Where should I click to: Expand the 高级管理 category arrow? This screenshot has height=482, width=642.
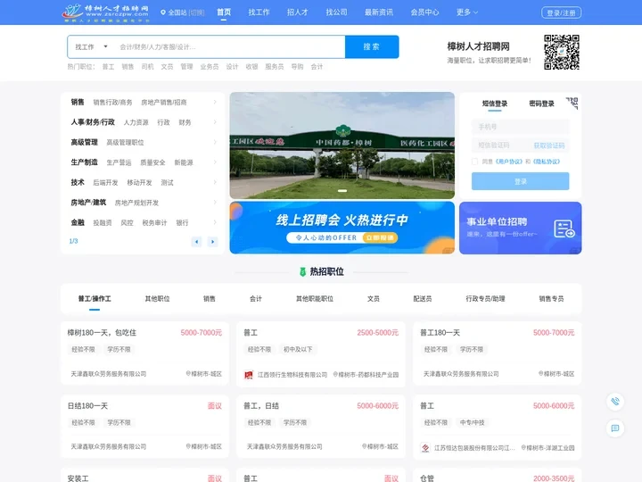[215, 142]
